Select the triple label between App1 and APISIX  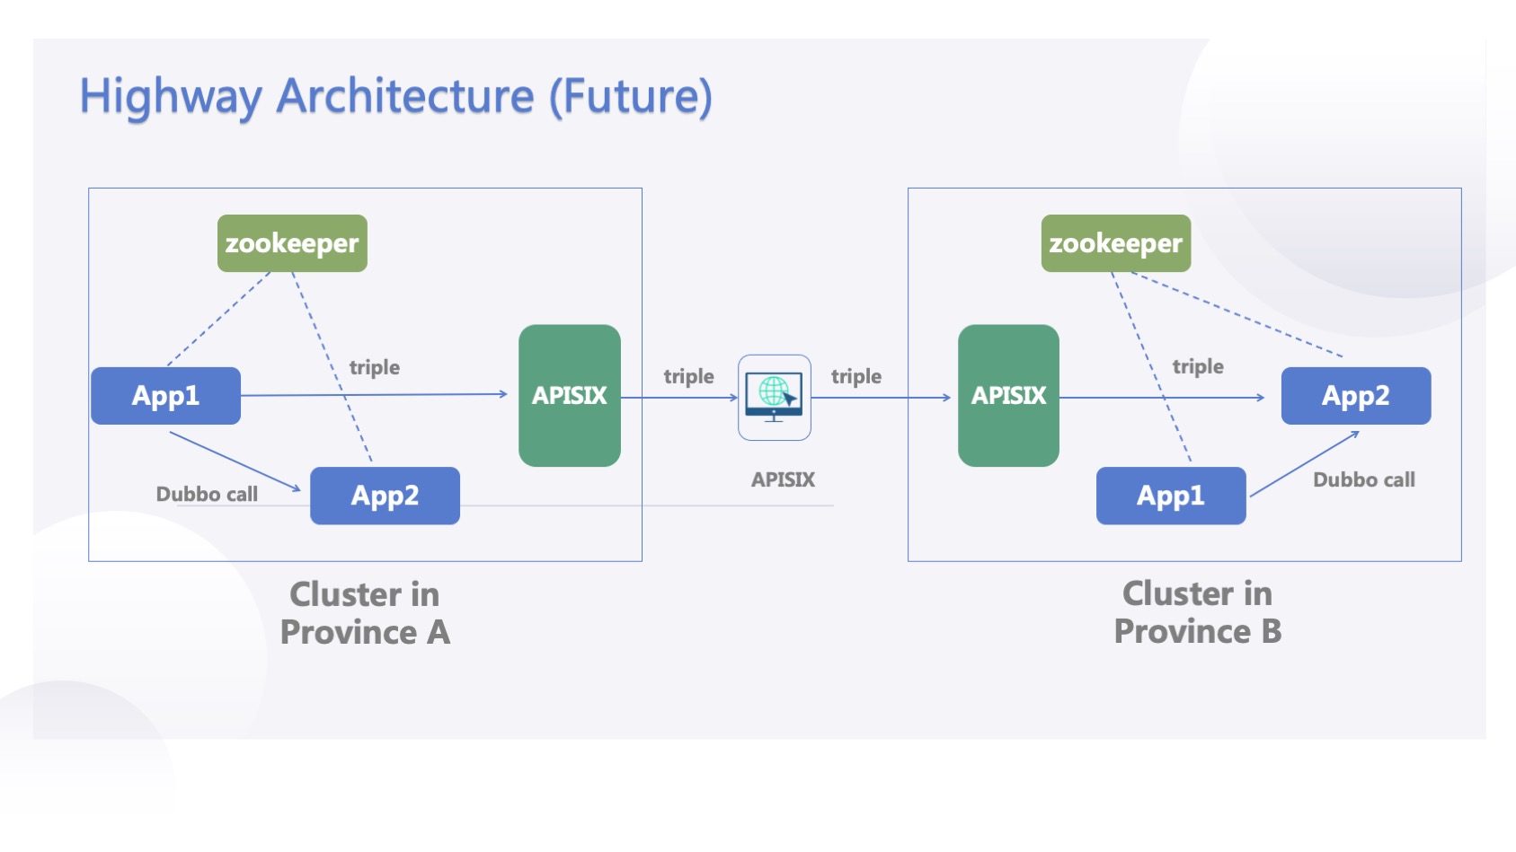click(375, 367)
